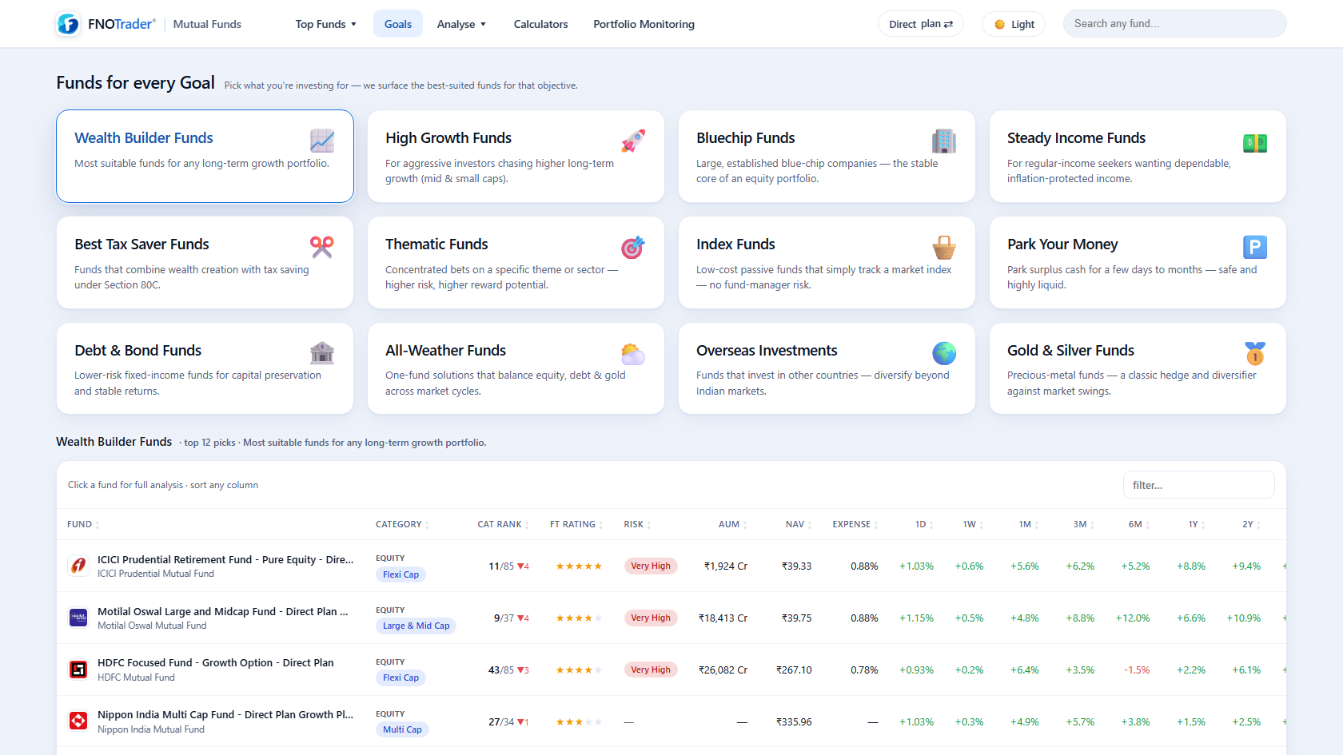Click the FNOTrader logo icon
The height and width of the screenshot is (755, 1343).
point(68,24)
